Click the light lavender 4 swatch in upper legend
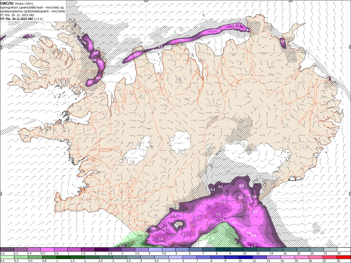 [155, 250]
